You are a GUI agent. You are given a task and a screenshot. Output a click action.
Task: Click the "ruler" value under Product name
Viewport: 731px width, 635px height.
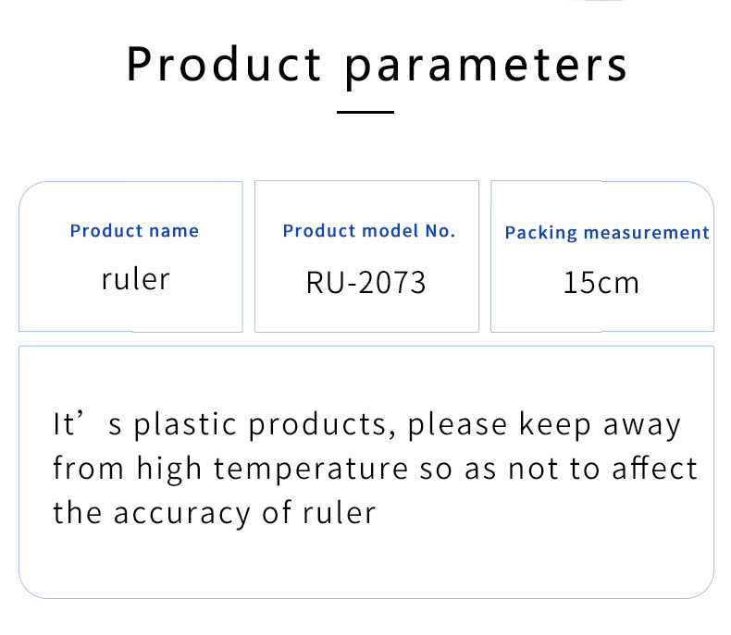pos(135,278)
